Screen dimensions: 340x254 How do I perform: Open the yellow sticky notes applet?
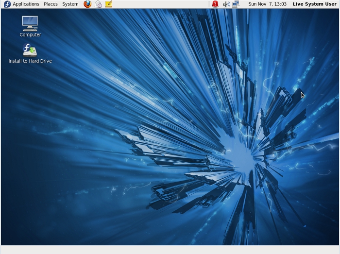109,4
